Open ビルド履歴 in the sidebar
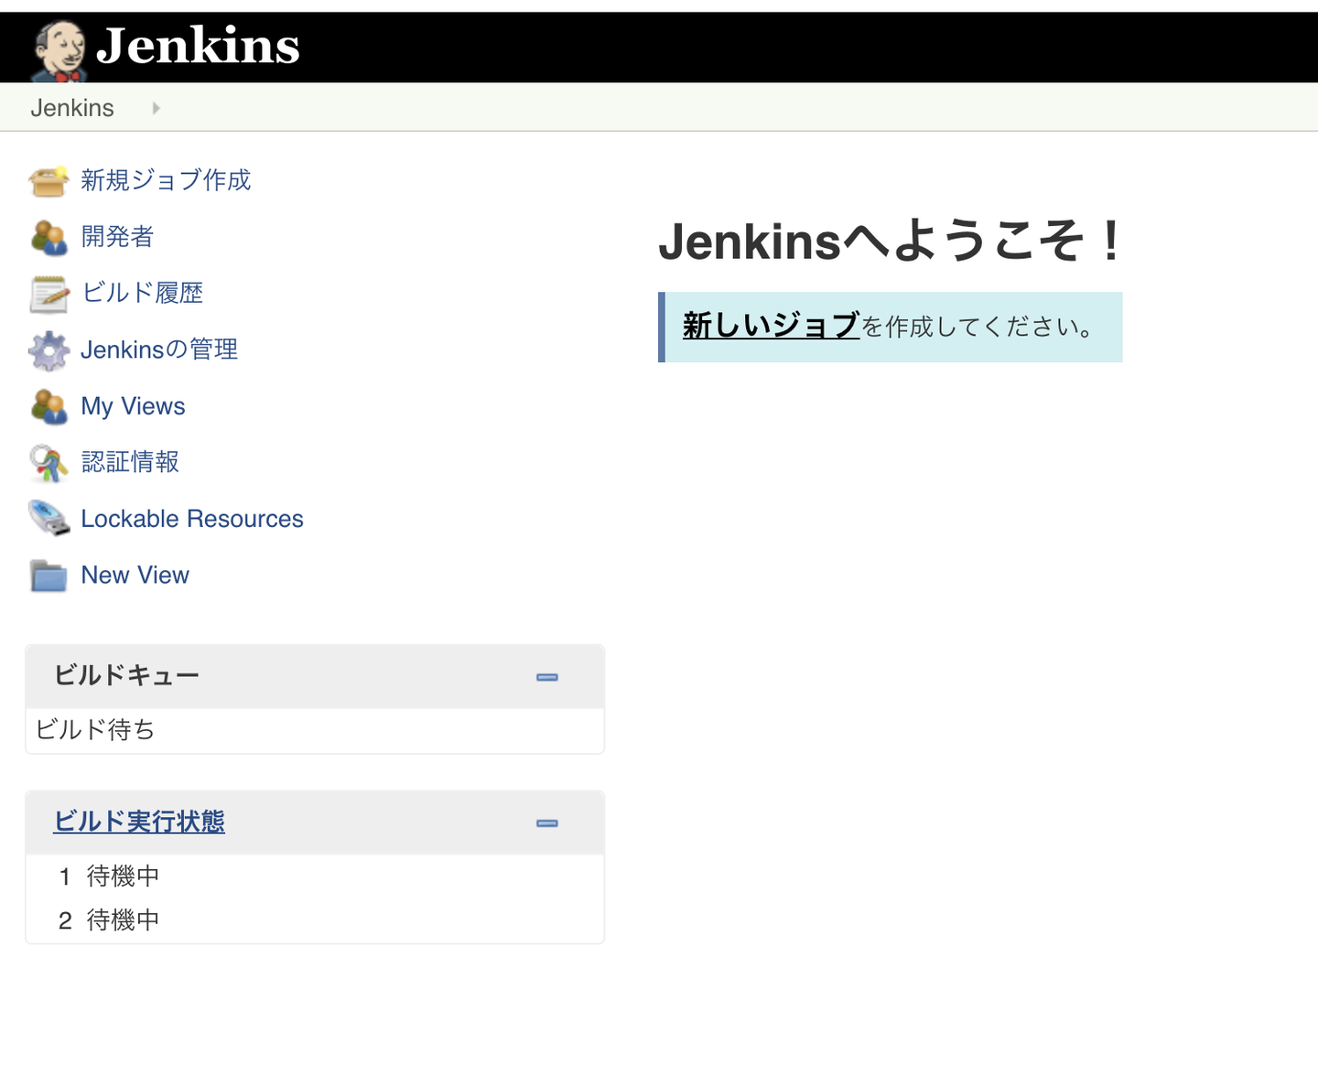Viewport: 1318px width, 1075px height. 142,293
